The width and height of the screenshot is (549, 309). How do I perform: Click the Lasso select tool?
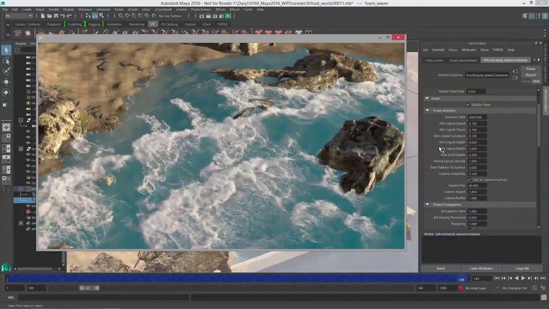[x=6, y=61]
